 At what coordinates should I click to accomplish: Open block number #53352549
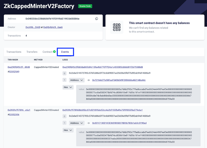(x=13, y=72)
